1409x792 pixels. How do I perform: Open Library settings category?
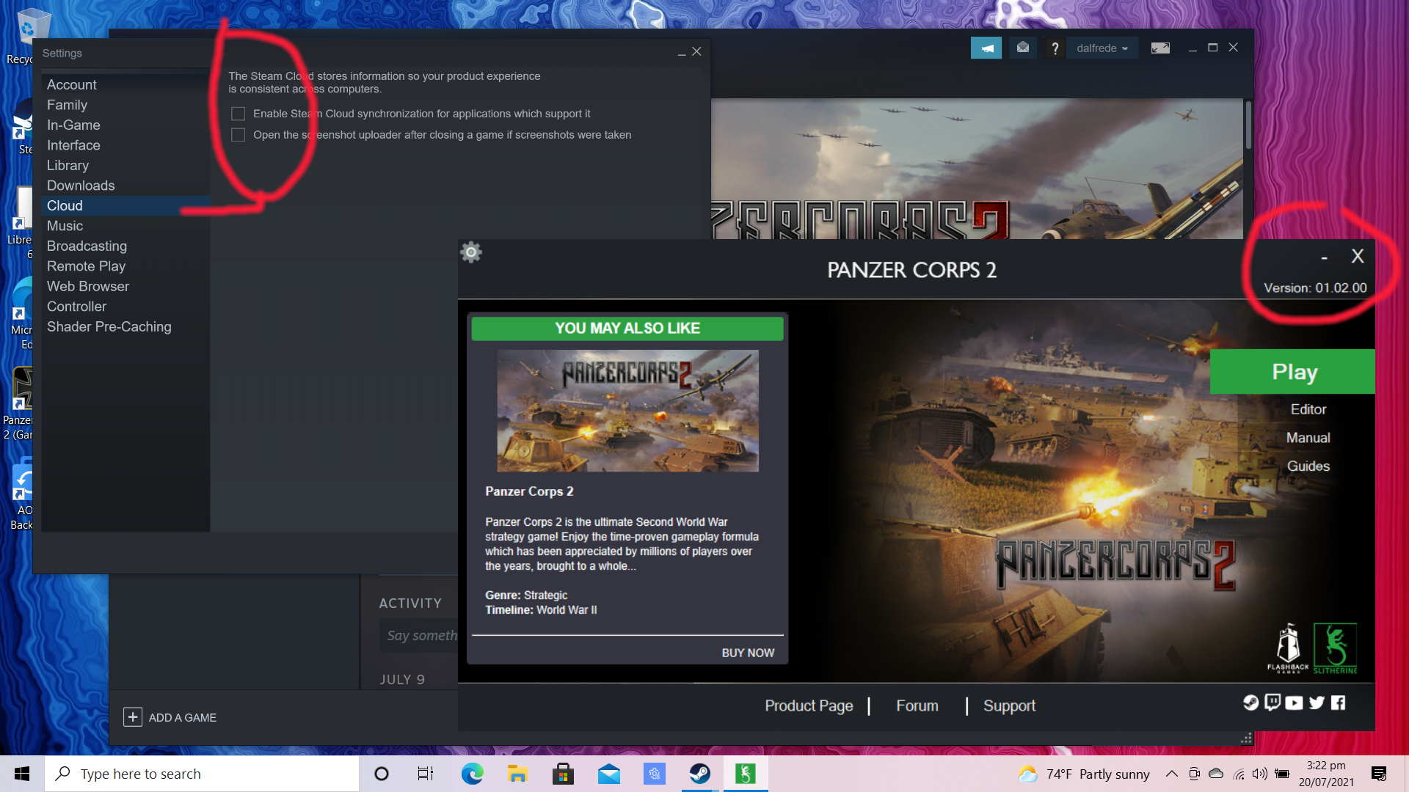point(68,166)
